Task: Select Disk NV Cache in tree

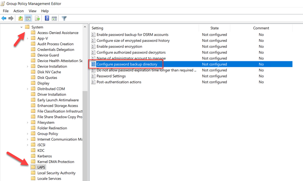Action: tap(49, 72)
